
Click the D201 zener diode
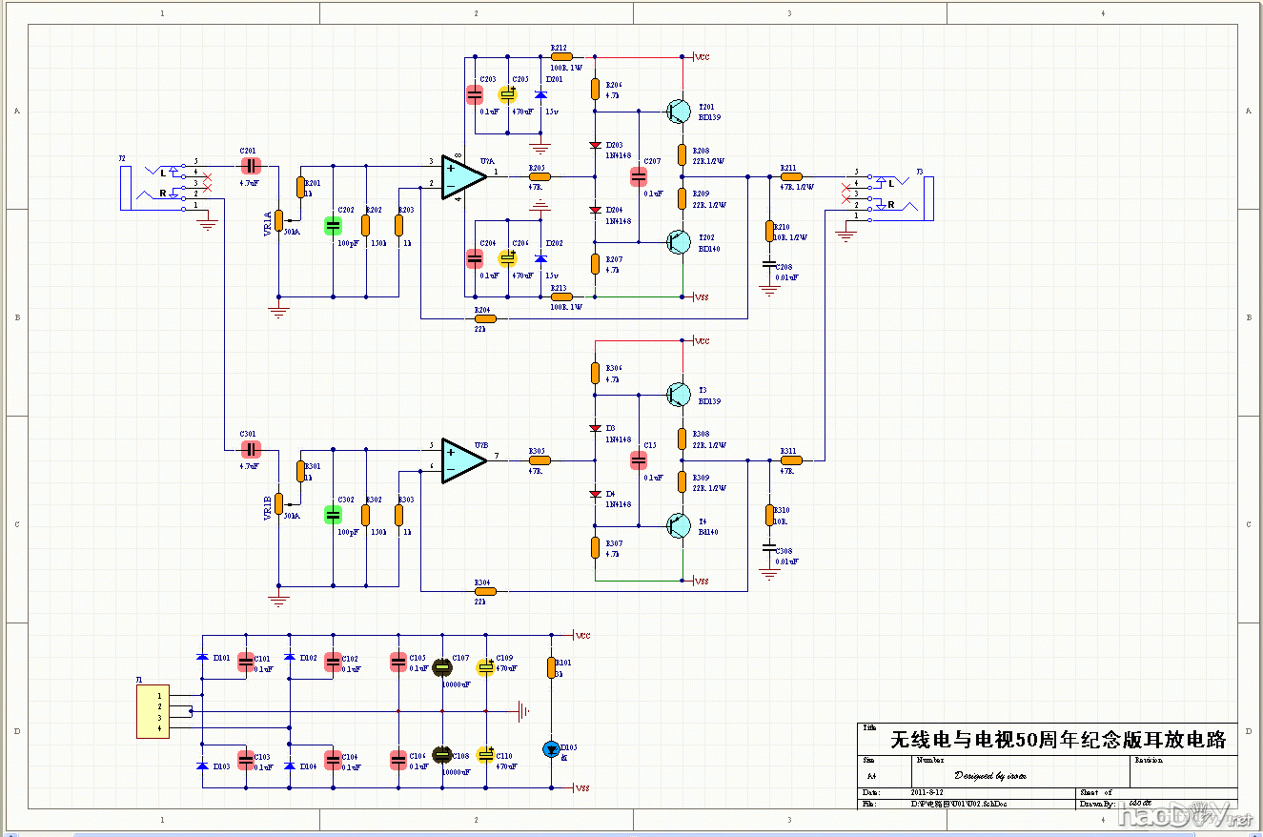[541, 95]
